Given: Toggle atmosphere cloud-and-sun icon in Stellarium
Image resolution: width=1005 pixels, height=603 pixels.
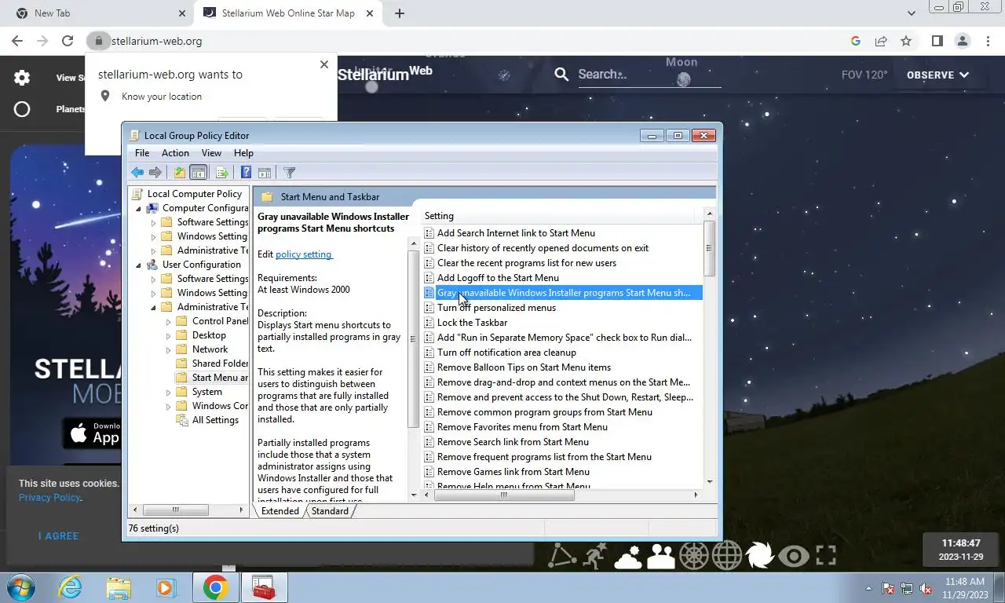Looking at the screenshot, I should 628,557.
